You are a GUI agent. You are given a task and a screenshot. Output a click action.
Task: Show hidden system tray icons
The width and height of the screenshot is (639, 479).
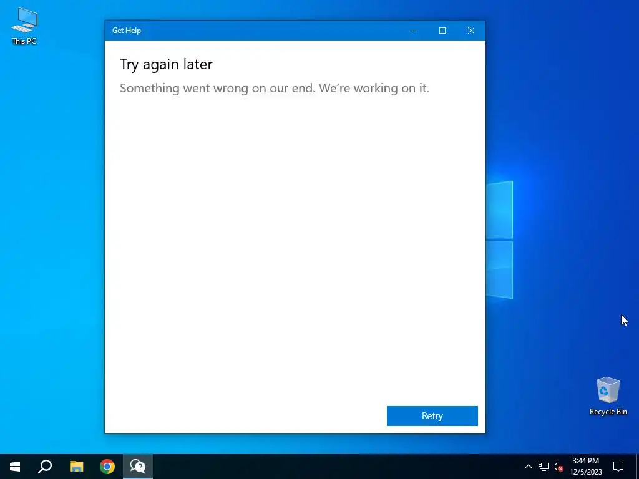click(528, 467)
